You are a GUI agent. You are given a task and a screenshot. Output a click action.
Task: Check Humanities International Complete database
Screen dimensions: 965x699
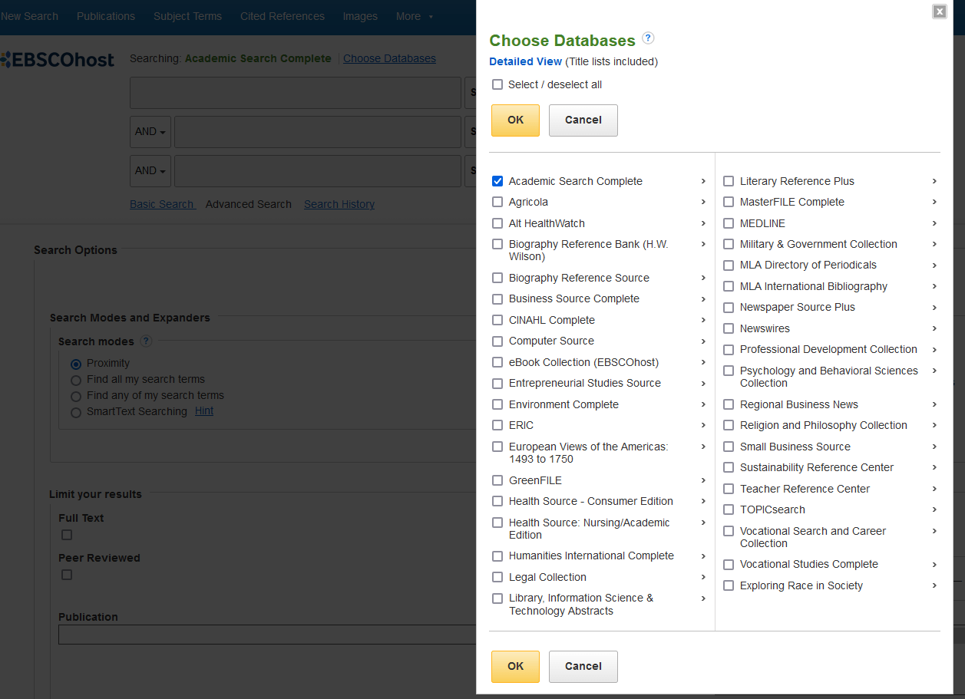click(497, 556)
